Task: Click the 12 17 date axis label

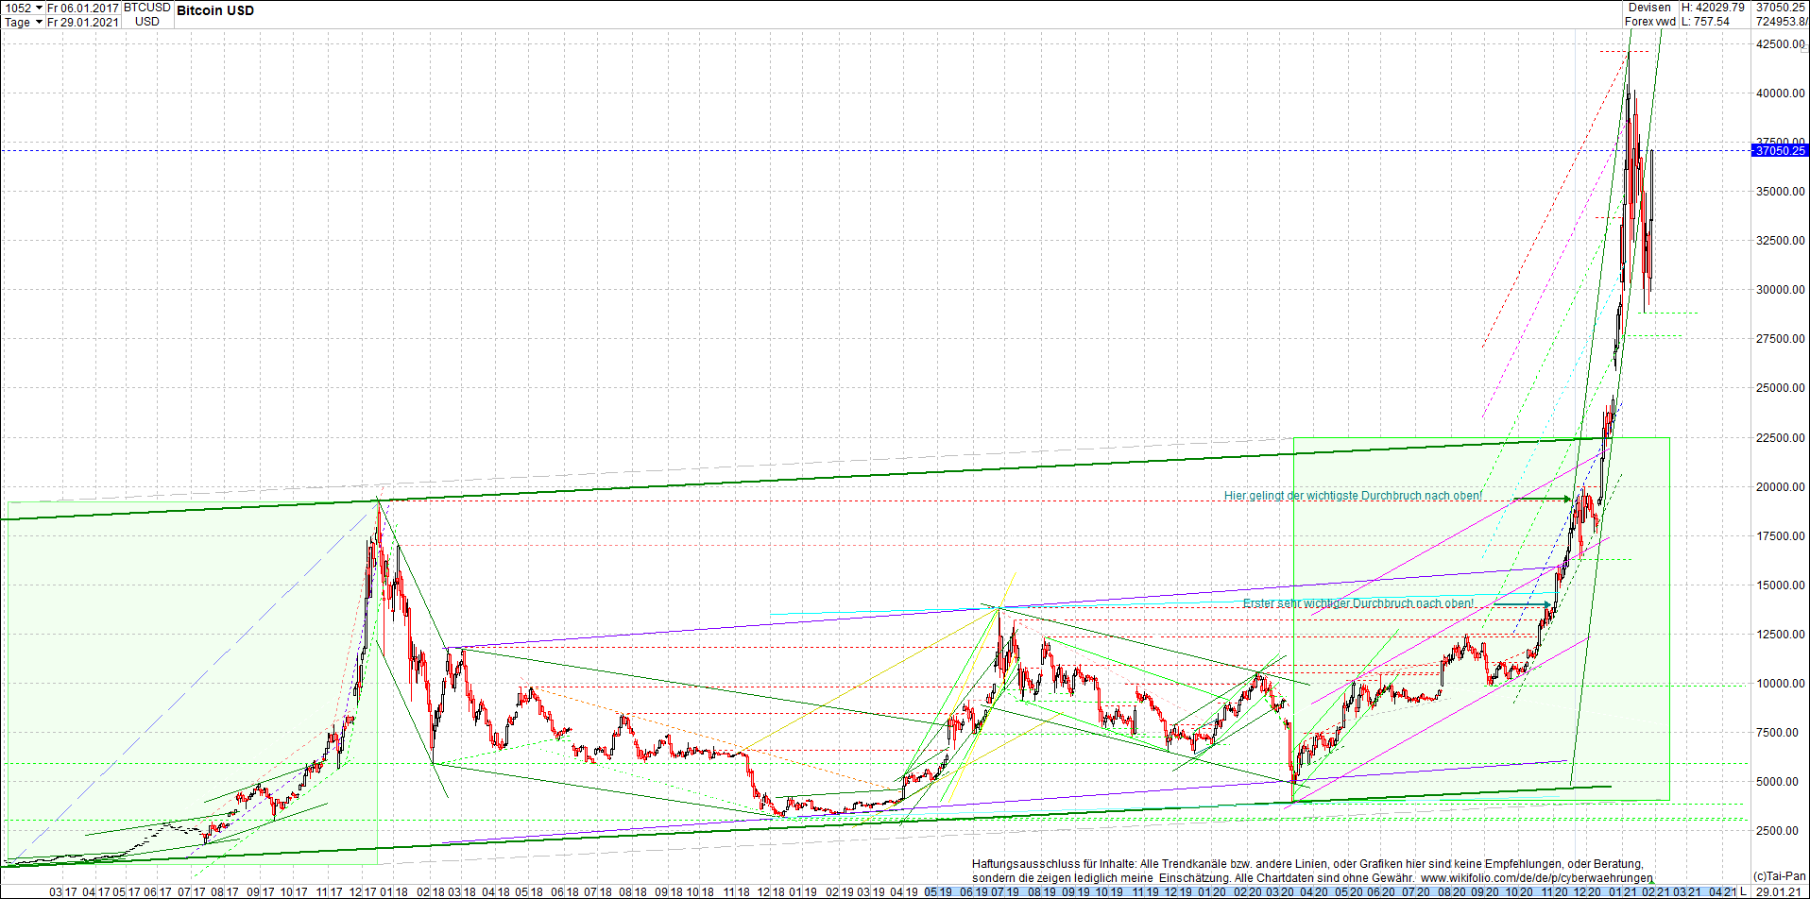Action: tap(363, 891)
